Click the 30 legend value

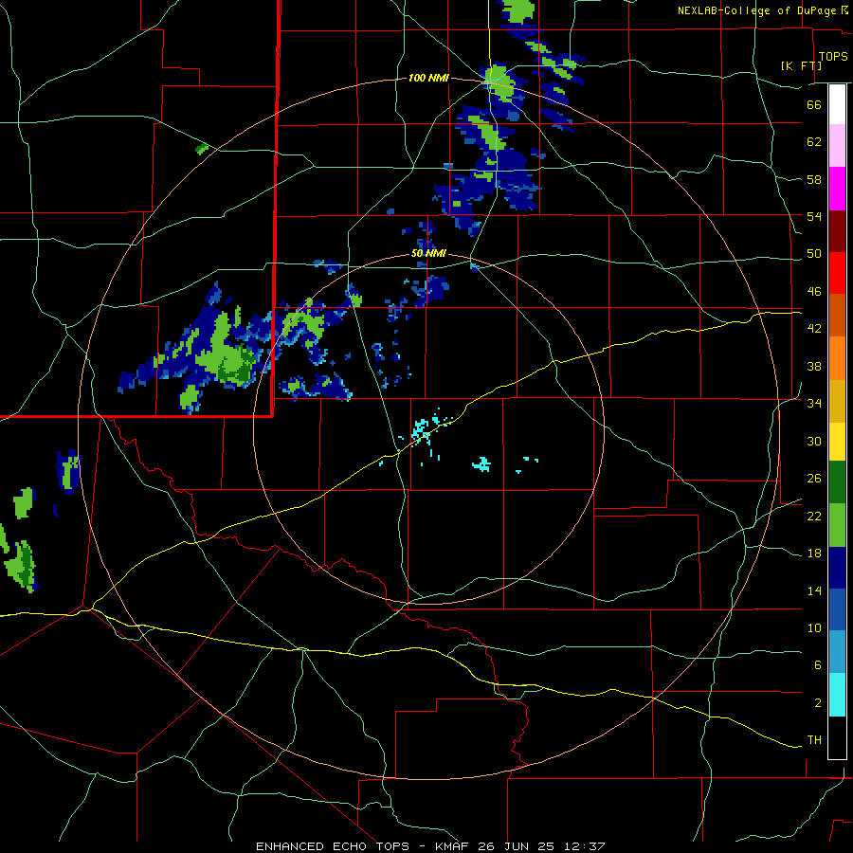[814, 441]
